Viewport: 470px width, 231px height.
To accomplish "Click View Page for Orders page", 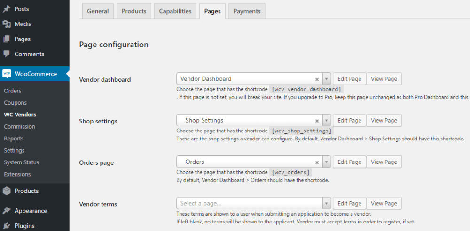I will (x=384, y=162).
